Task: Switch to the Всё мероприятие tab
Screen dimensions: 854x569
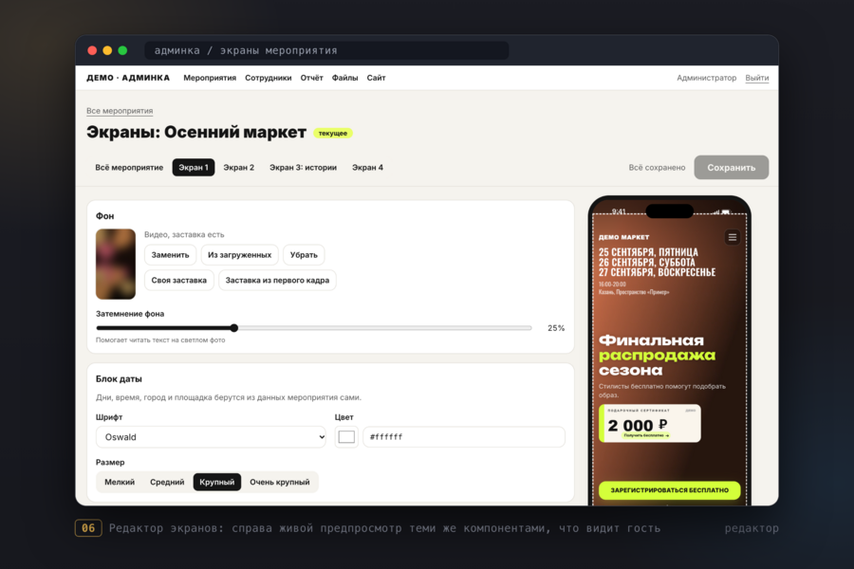Action: point(129,168)
